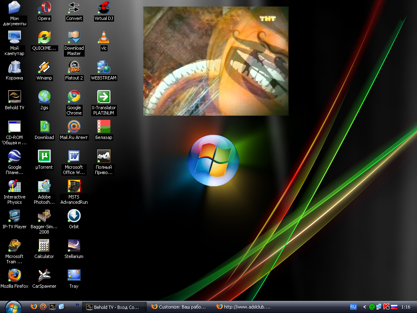
Task: Click network connection tray icon
Action: coord(379,307)
